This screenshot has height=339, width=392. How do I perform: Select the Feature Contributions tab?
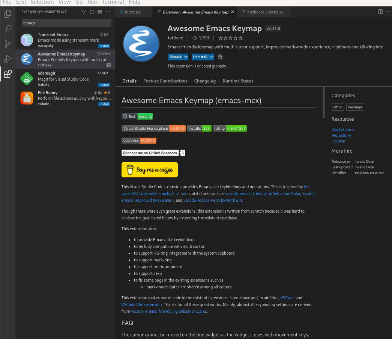[165, 81]
